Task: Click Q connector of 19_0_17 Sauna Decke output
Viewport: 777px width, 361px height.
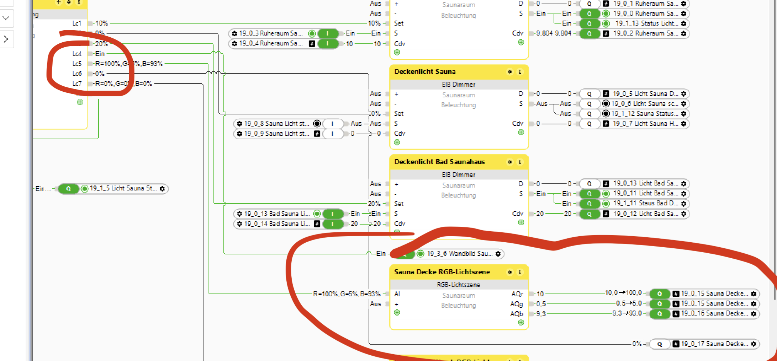Action: point(660,344)
